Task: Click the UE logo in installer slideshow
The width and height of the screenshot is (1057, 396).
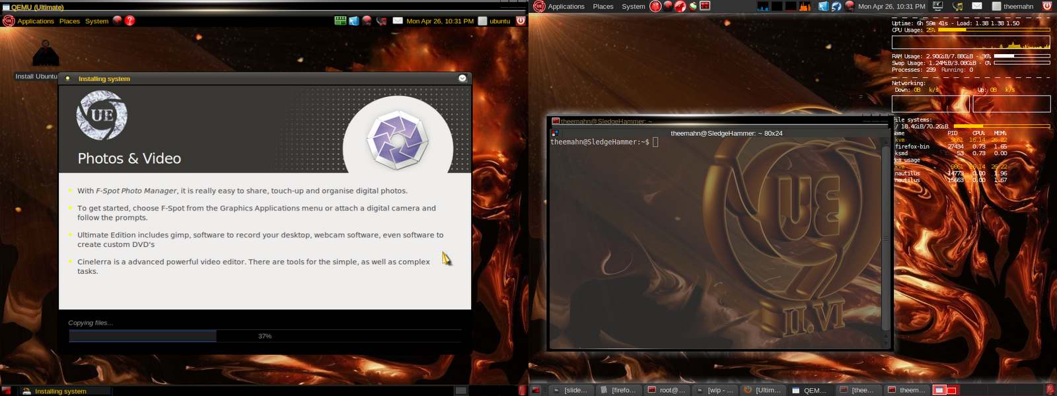Action: (x=102, y=115)
